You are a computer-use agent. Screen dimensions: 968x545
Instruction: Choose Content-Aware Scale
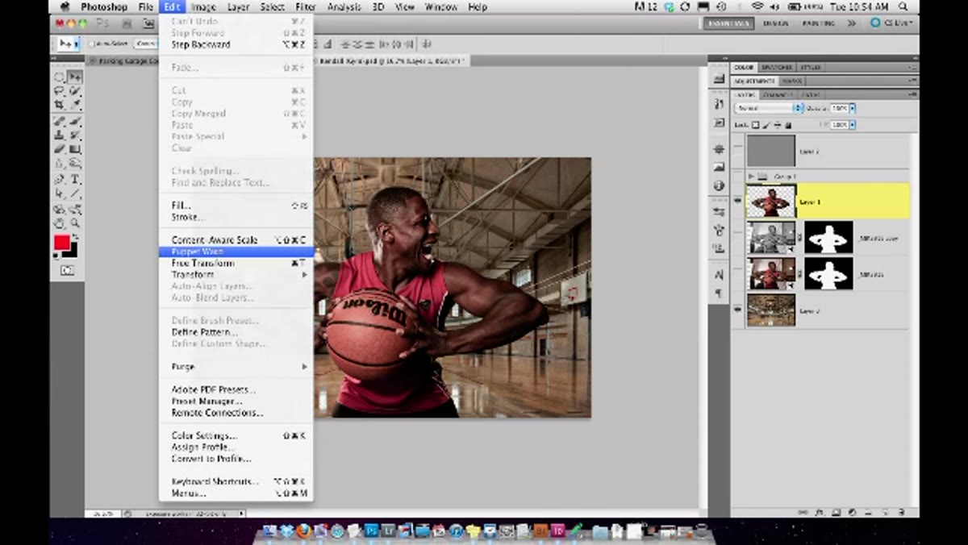click(x=236, y=240)
